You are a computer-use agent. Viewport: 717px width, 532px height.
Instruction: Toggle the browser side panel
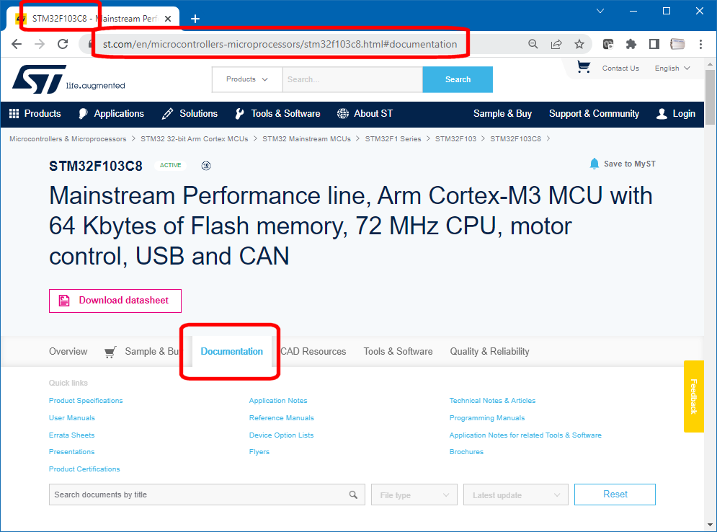tap(654, 44)
